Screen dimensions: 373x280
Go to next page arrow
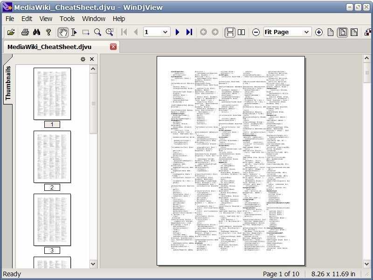(x=178, y=32)
